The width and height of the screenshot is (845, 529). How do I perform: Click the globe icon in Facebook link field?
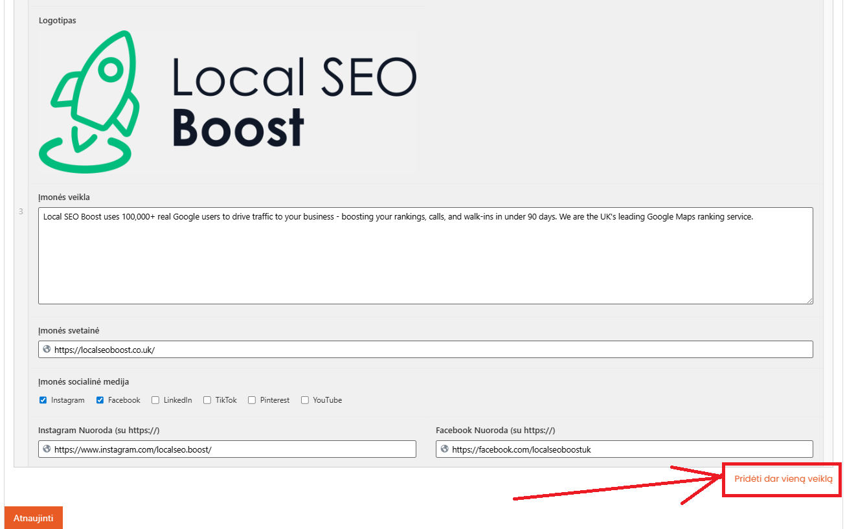click(x=444, y=449)
